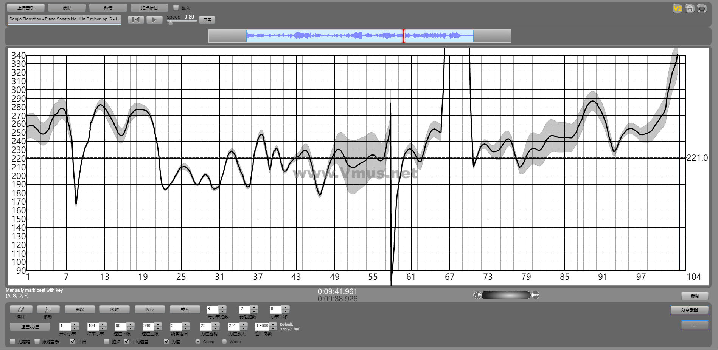
Task: Click the 结束小节 field showing 104
Action: (x=93, y=327)
